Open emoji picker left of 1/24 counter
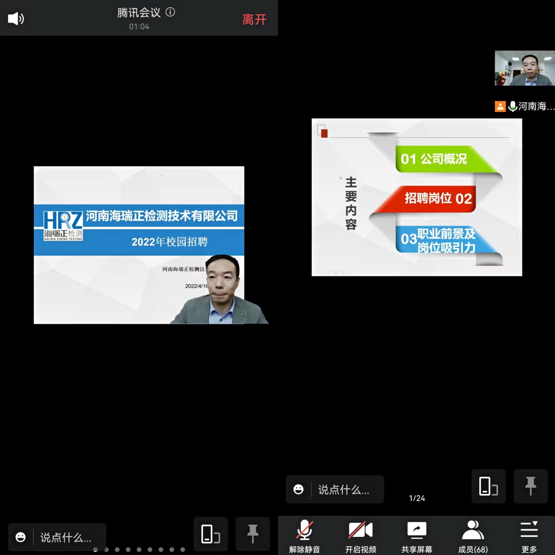Viewport: 555px width, 555px height. click(x=298, y=490)
